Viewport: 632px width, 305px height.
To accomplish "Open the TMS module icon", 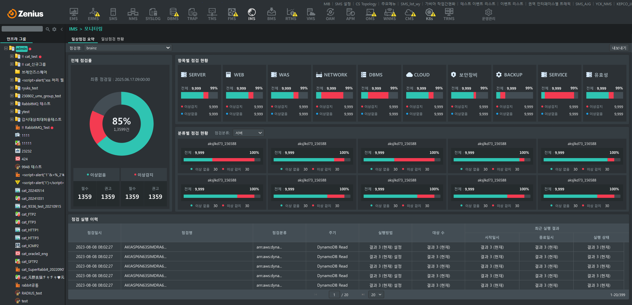I will click(212, 14).
